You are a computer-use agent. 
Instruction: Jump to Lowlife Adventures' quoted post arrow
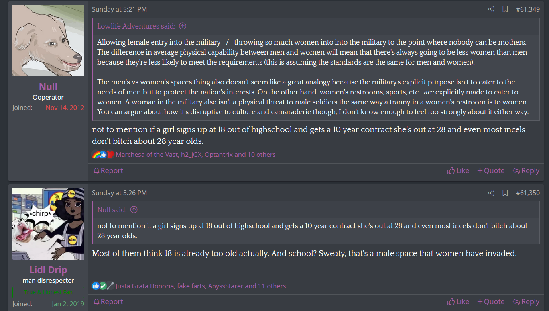point(183,26)
